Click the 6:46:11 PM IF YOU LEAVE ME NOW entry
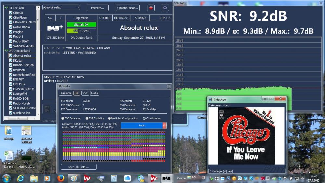 tap(77, 48)
